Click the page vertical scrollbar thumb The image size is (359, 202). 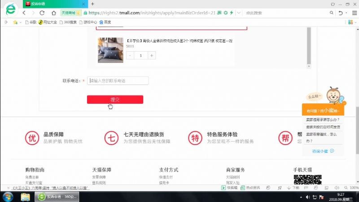[x=357, y=131]
